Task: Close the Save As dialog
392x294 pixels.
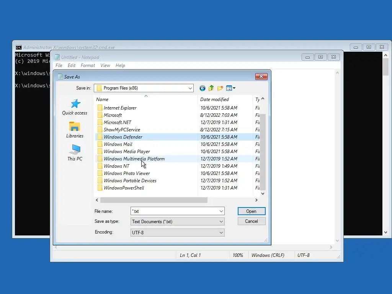Action: [261, 77]
